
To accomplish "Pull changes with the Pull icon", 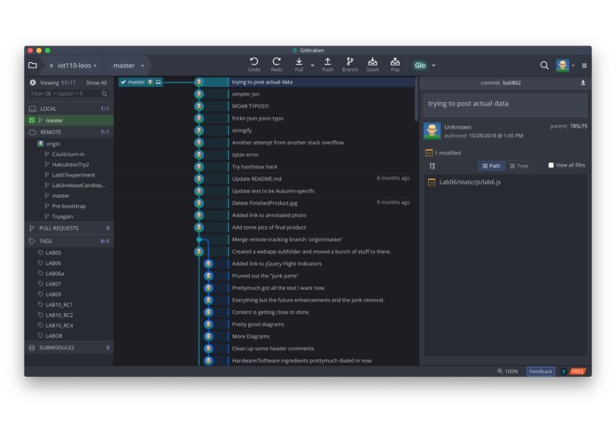I will pos(299,65).
